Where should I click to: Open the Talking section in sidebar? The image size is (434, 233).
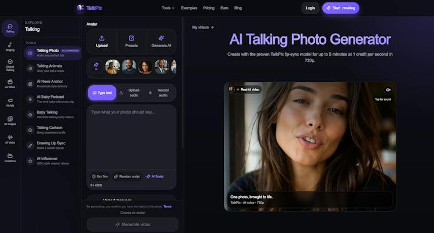10,28
